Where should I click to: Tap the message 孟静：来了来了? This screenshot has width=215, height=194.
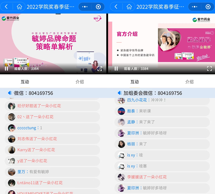tap(162, 122)
